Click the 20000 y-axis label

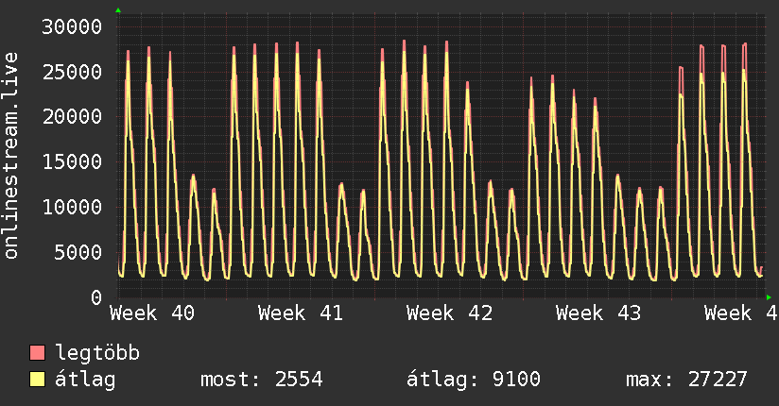pos(72,117)
